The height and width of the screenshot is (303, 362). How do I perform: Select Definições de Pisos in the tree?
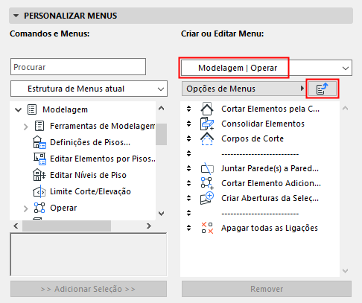90,142
